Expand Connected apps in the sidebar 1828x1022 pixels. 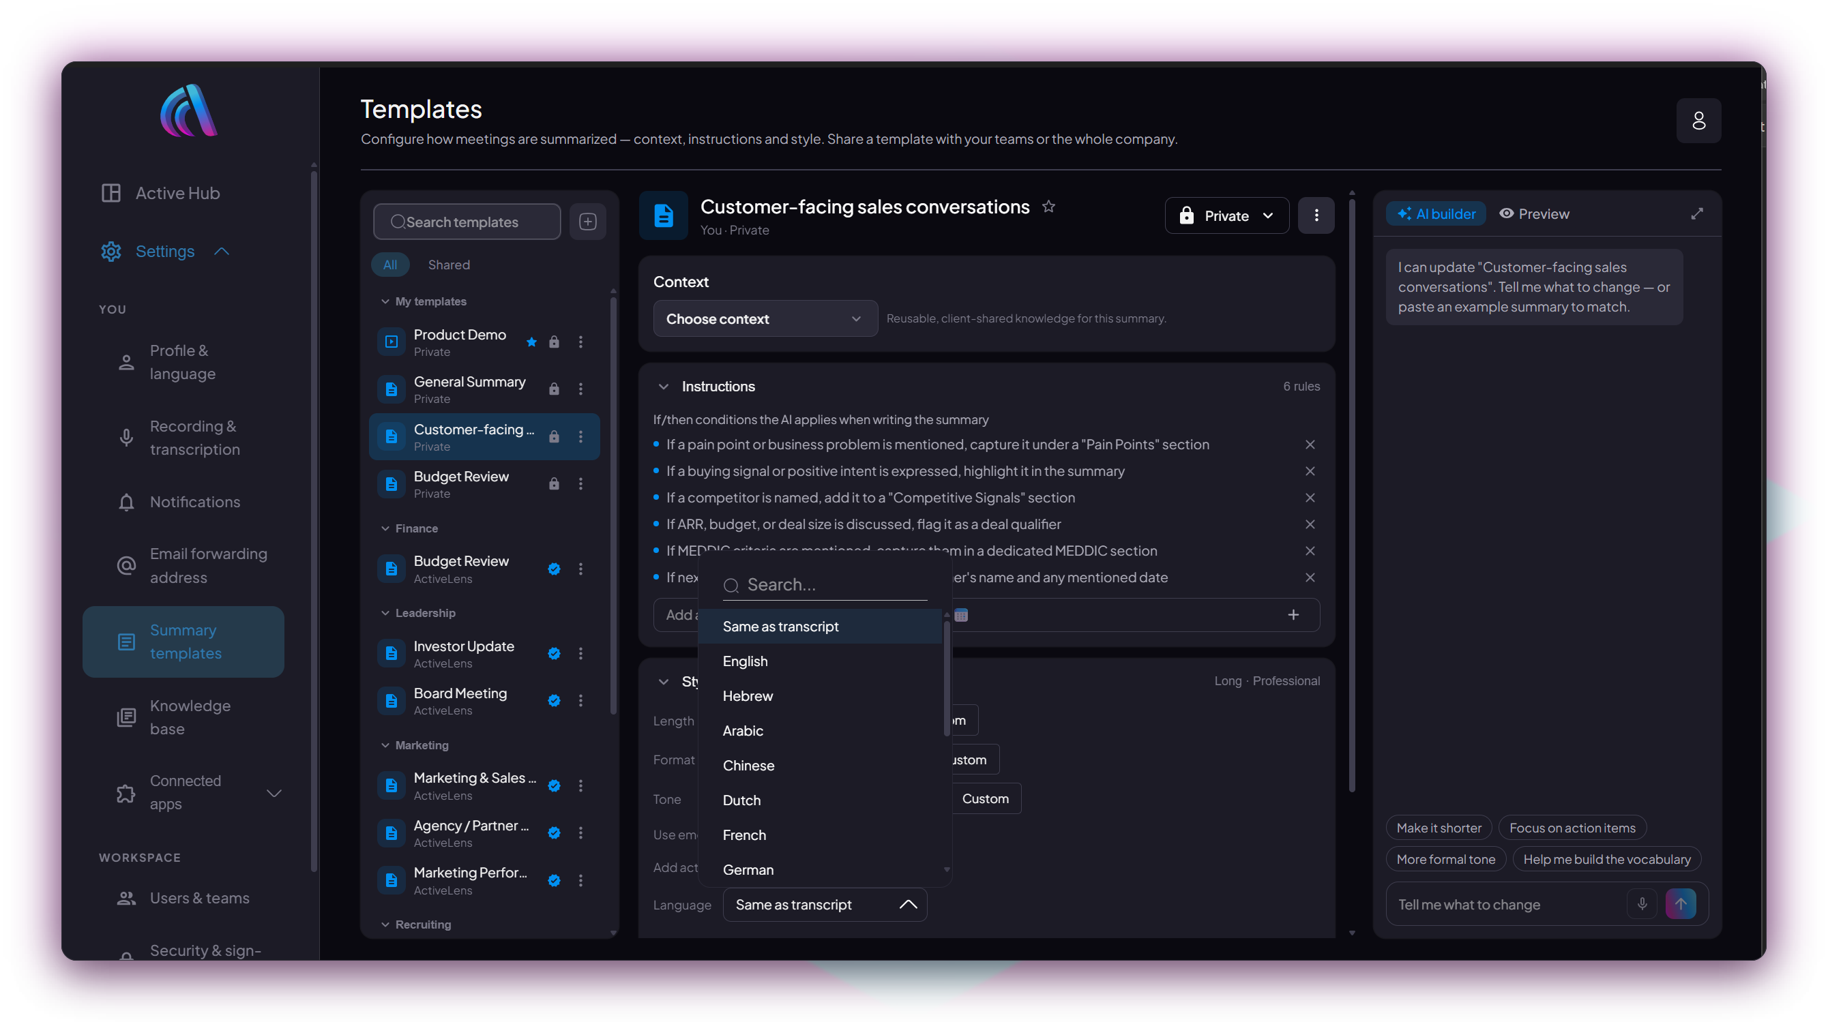274,792
